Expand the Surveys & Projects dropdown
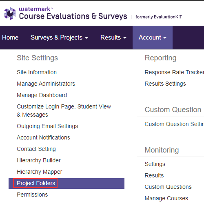 [x=59, y=38]
